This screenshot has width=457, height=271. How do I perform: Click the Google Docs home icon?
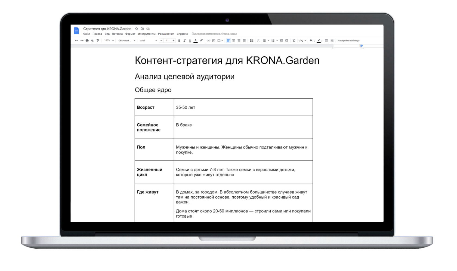click(x=76, y=31)
